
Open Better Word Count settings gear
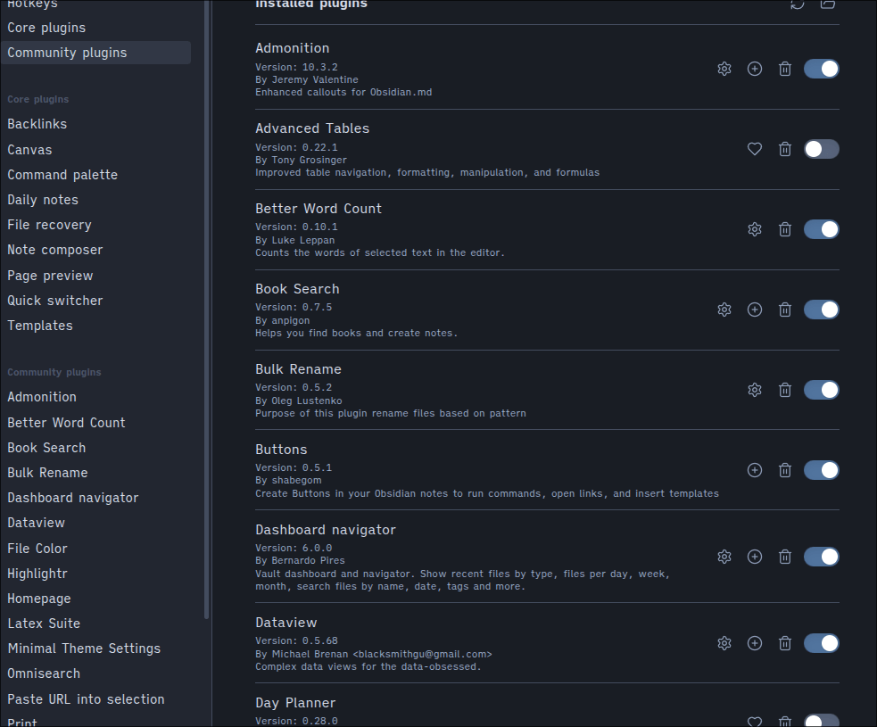[x=755, y=229]
